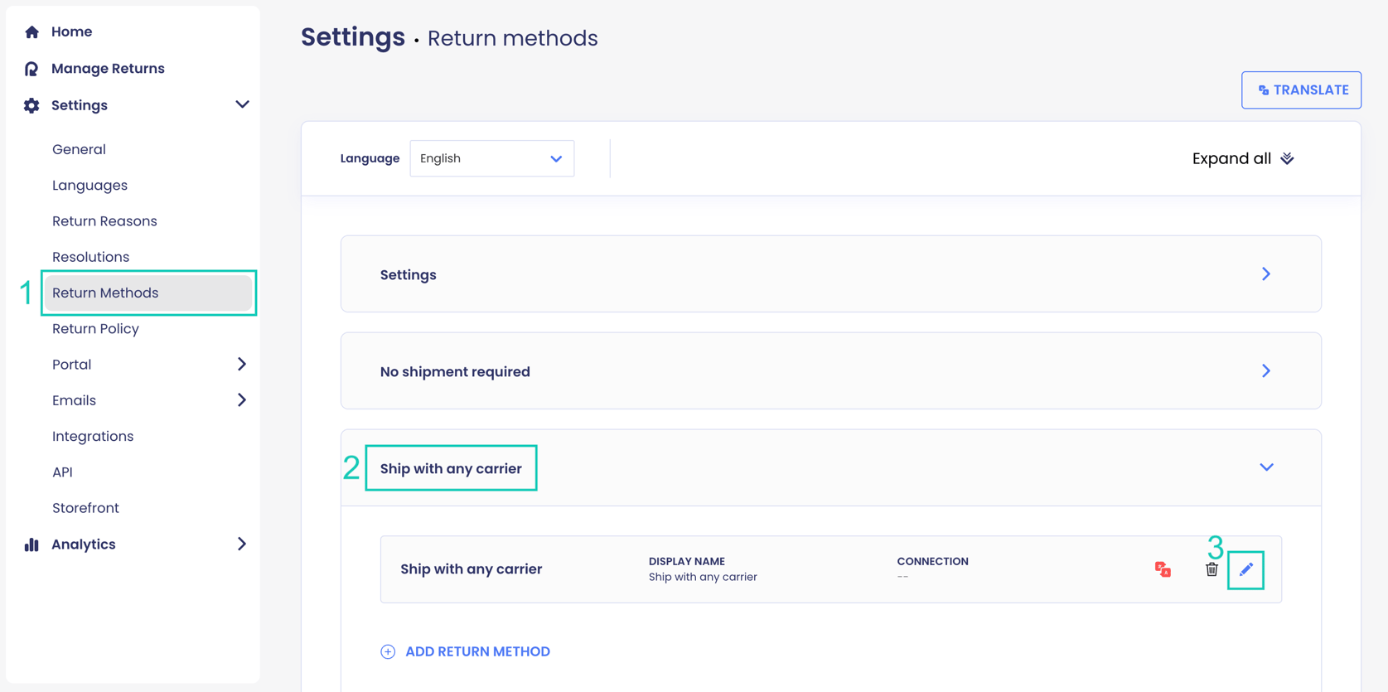Open Return Policy page
The image size is (1388, 692).
click(x=95, y=329)
